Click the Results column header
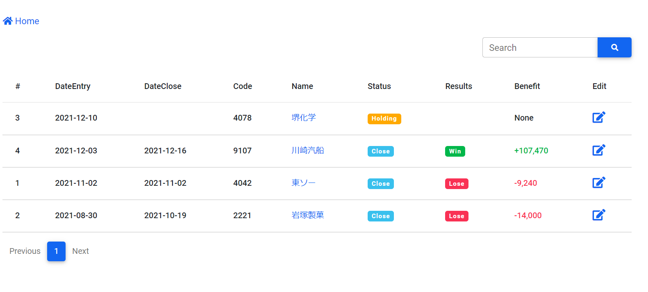The height and width of the screenshot is (292, 648). point(459,86)
